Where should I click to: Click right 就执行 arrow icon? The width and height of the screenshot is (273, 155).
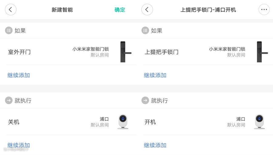[145, 100]
